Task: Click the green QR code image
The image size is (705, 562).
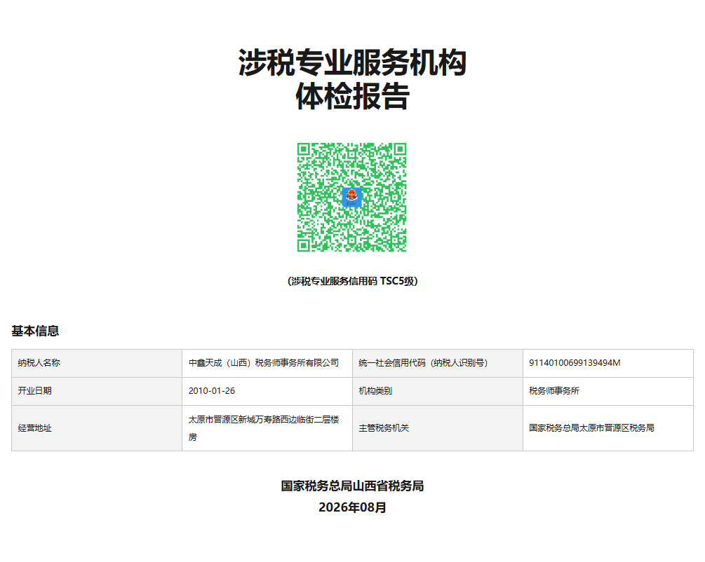Action: [352, 197]
